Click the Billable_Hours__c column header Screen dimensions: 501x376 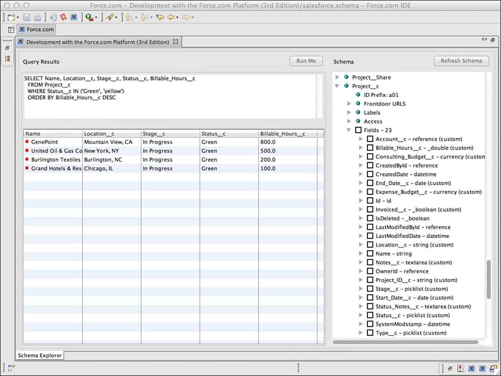288,134
